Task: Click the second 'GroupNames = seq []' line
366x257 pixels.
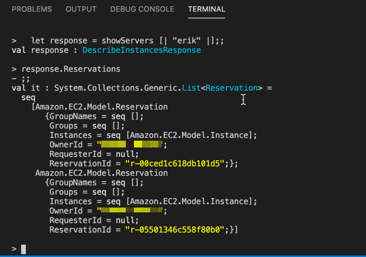Action: coord(94,183)
